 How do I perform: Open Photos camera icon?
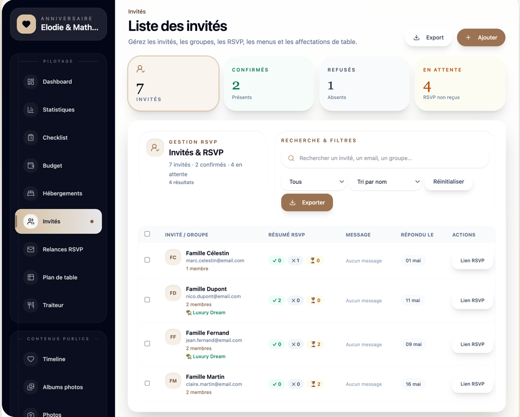point(31,414)
